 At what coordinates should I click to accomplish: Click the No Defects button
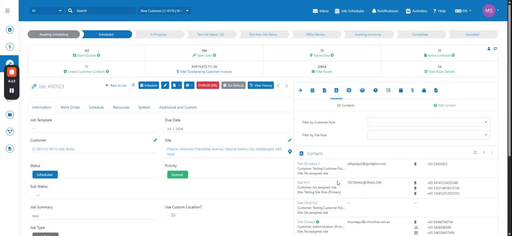click(233, 85)
